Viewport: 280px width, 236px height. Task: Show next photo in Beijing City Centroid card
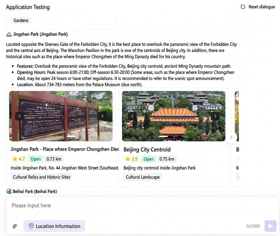(x=215, y=116)
